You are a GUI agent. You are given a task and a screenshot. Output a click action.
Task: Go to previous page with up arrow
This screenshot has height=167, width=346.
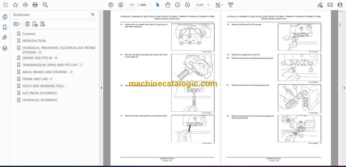coord(111,5)
